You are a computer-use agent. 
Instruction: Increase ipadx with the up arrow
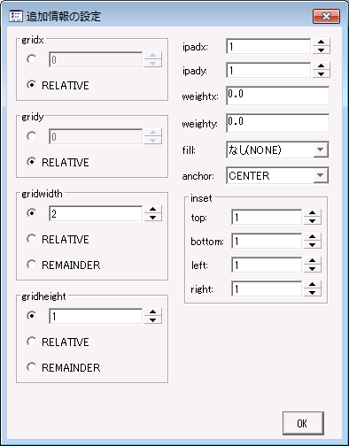click(321, 42)
